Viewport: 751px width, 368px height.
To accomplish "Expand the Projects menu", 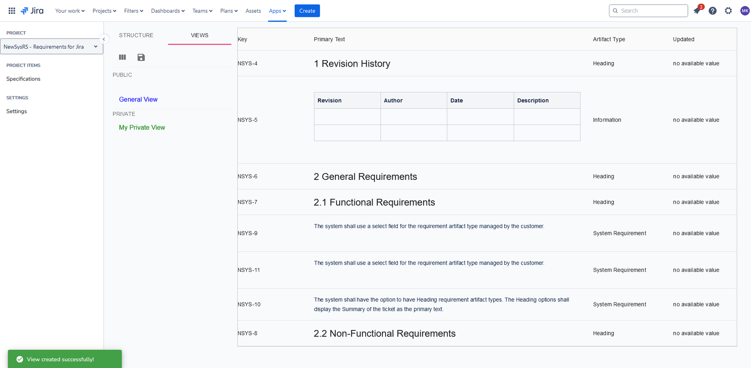I will tap(104, 11).
